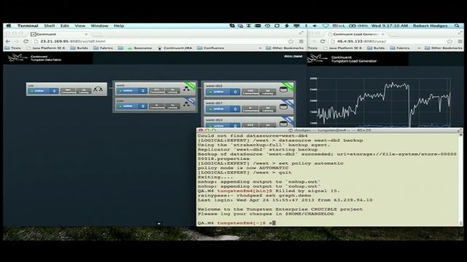Image resolution: width=467 pixels, height=262 pixels.
Task: Open Spotlight search in the menu bar
Action: 457,26
